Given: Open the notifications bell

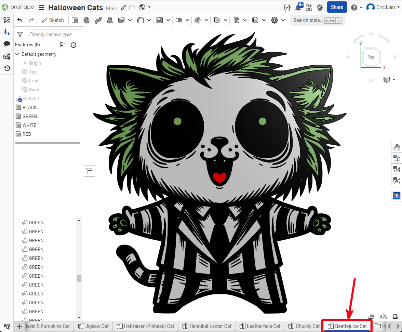Looking at the screenshot, I should tap(298, 8).
